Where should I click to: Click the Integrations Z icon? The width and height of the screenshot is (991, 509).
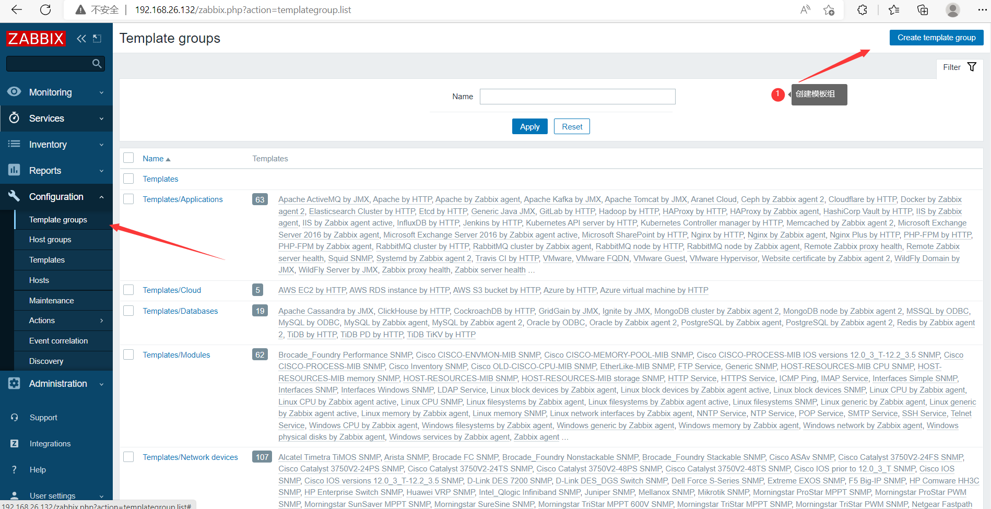point(15,444)
